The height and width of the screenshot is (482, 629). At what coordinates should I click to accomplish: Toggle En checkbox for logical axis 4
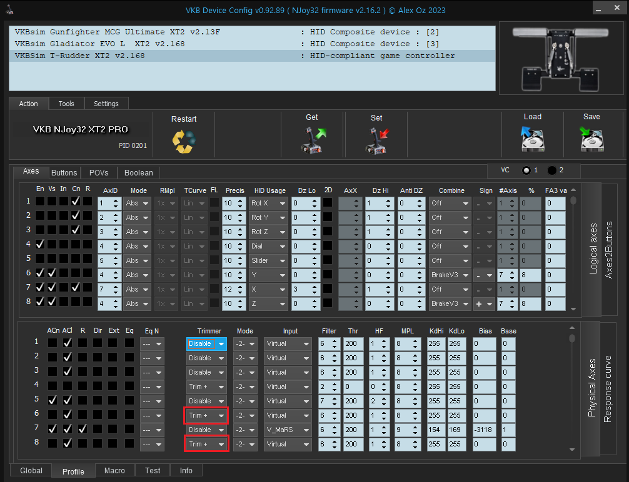click(x=40, y=244)
